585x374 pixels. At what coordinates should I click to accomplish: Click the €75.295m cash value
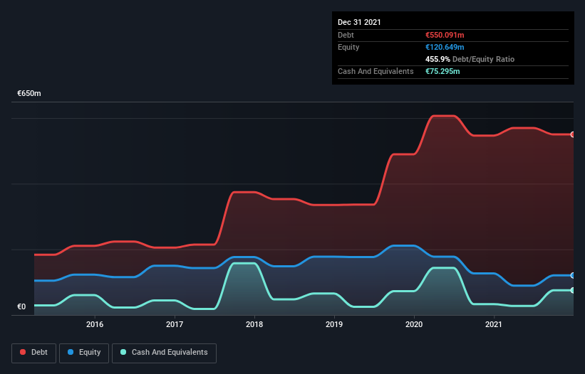tap(442, 71)
